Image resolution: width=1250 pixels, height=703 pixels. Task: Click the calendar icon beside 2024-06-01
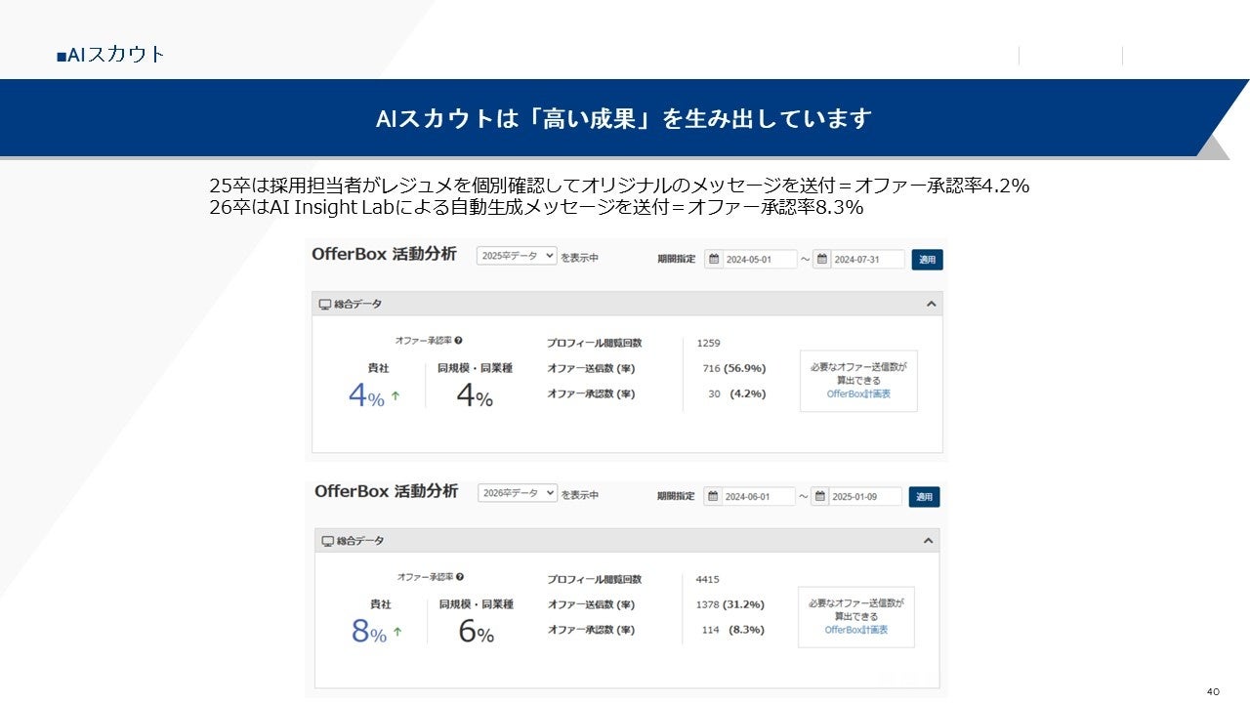(714, 497)
